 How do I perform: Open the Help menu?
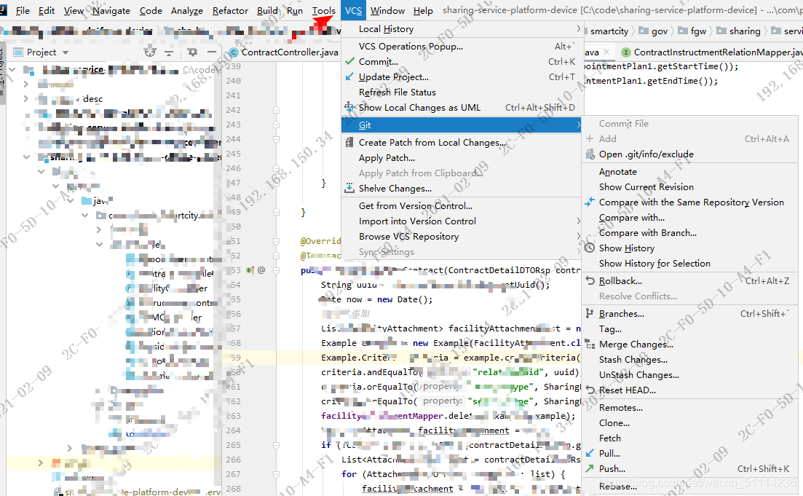[x=423, y=10]
